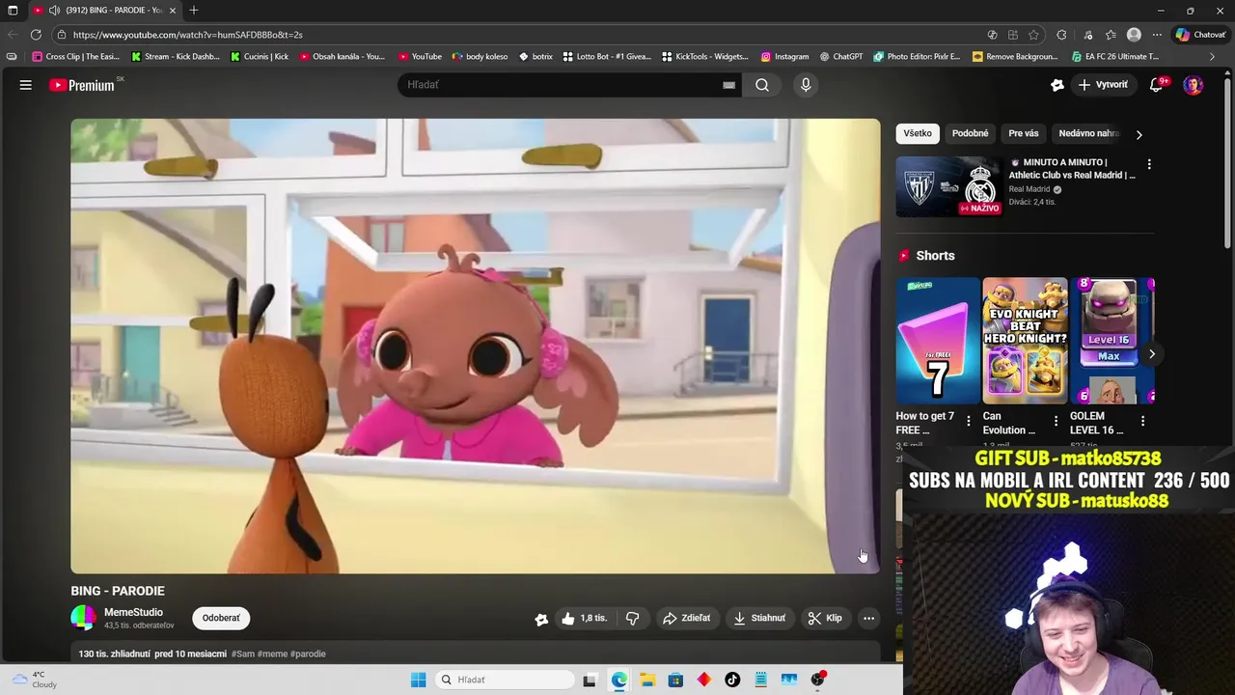
Task: Subscribe with the Odoberať button
Action: (221, 618)
